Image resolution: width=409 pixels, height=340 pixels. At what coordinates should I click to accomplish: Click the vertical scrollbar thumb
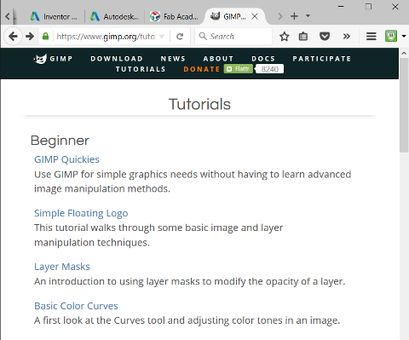tap(404, 105)
